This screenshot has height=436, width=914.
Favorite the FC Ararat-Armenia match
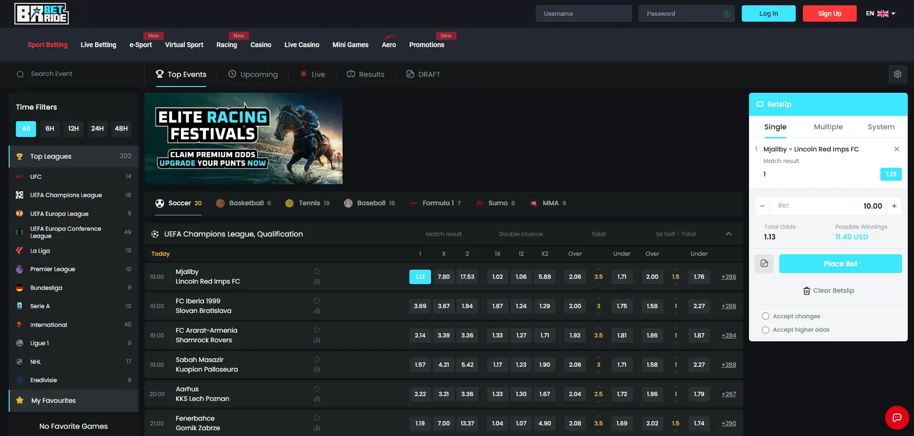point(317,330)
